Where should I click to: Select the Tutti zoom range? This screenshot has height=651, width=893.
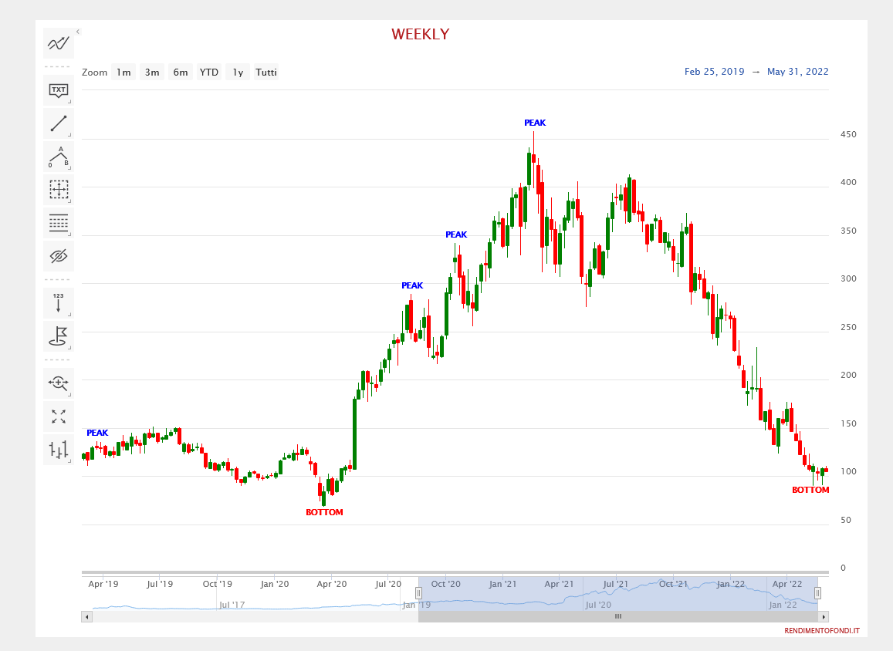pos(266,73)
